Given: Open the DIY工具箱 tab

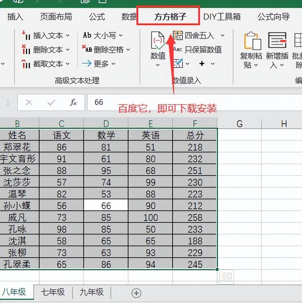Looking at the screenshot, I should click(x=222, y=17).
